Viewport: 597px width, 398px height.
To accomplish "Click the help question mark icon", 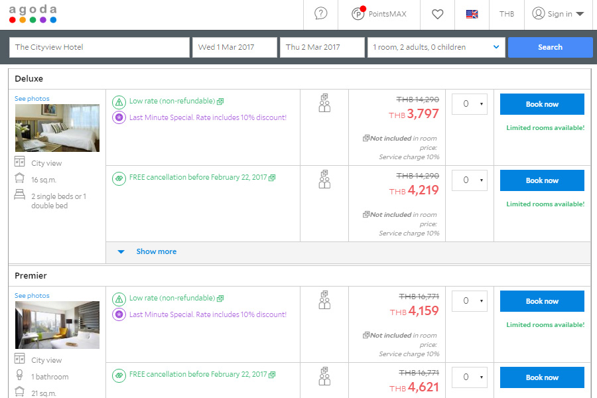I will (321, 14).
